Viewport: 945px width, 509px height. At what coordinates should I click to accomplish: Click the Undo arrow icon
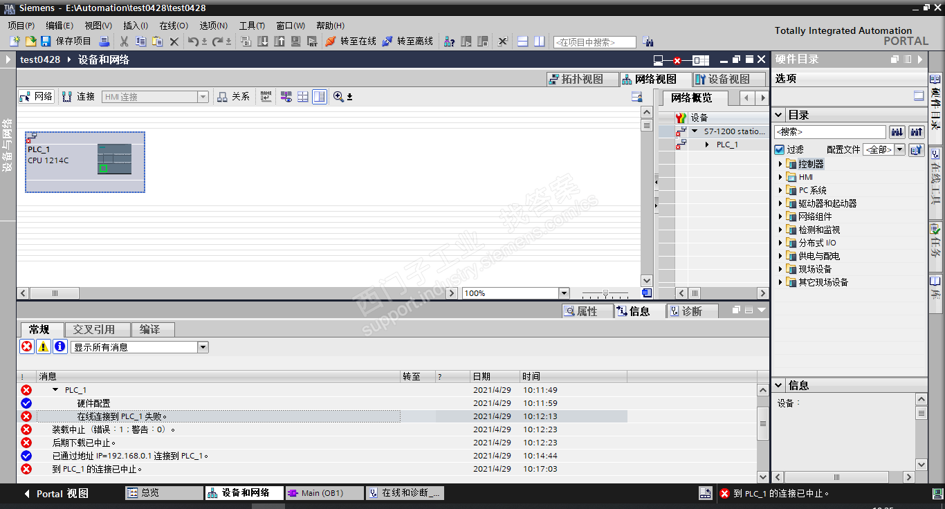[x=193, y=41]
